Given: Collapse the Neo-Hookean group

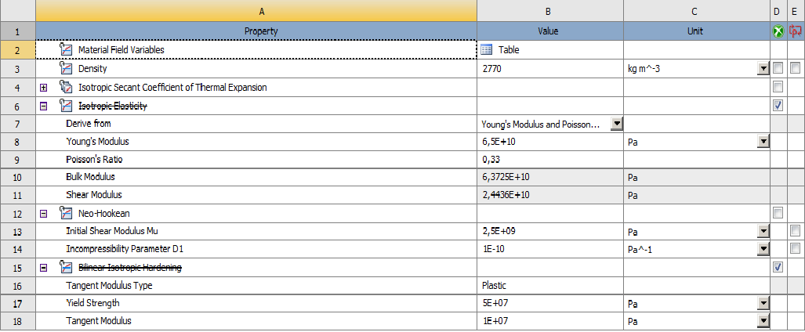Looking at the screenshot, I should [x=44, y=213].
